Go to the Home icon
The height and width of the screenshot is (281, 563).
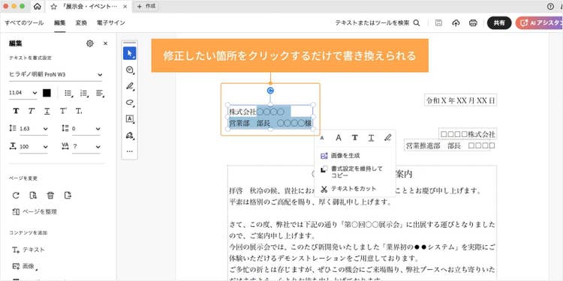coord(38,7)
